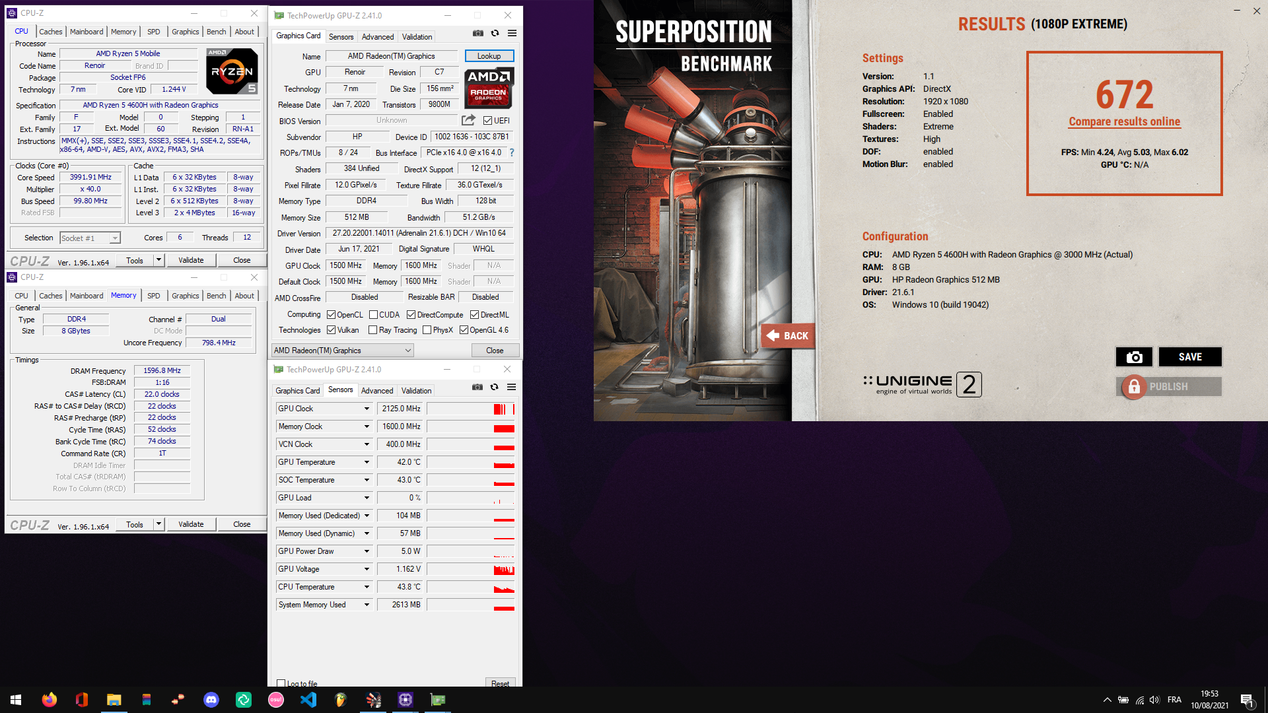
Task: Click GPU Voltage sensor graph
Action: click(471, 569)
